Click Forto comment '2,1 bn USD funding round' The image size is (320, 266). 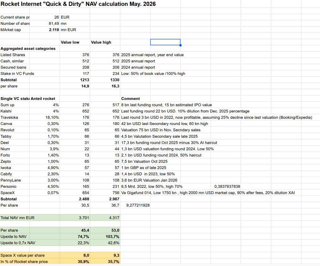coord(161,155)
